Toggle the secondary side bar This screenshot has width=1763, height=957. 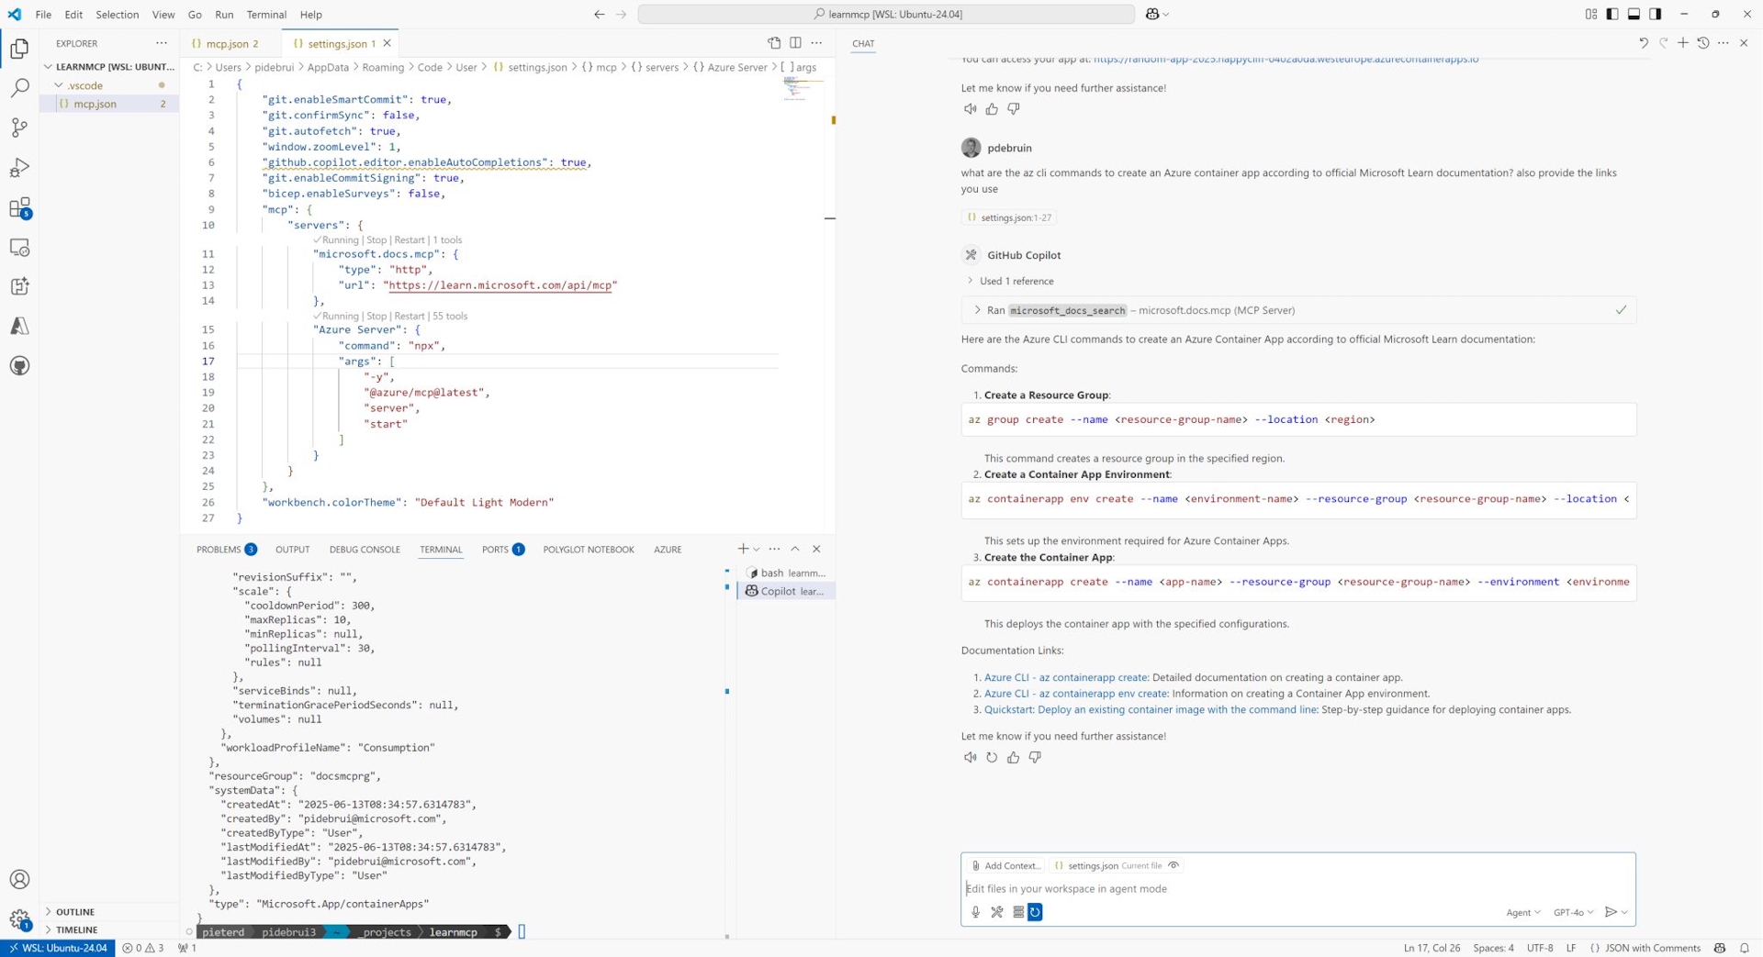1655,14
